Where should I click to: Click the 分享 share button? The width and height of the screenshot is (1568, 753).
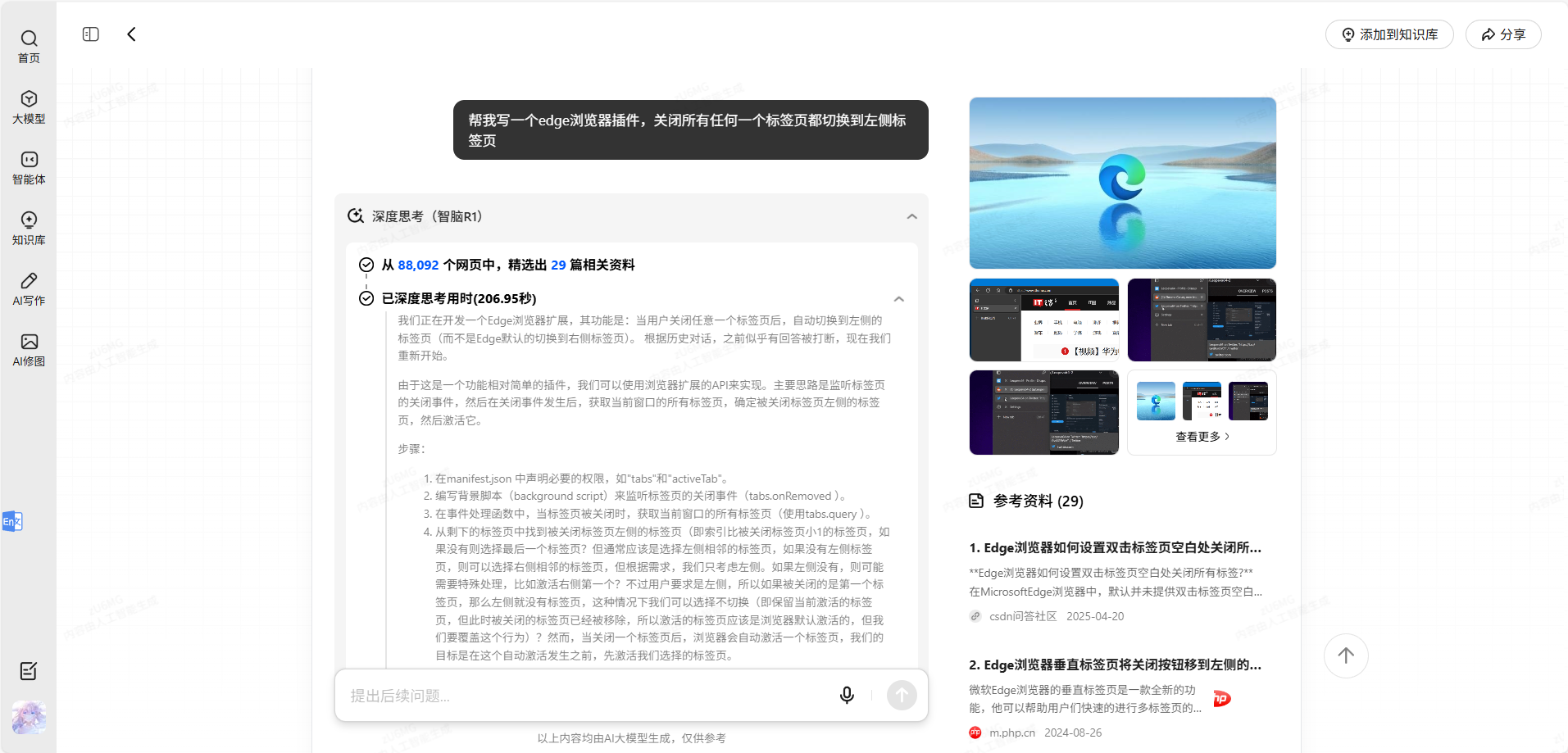point(1503,34)
